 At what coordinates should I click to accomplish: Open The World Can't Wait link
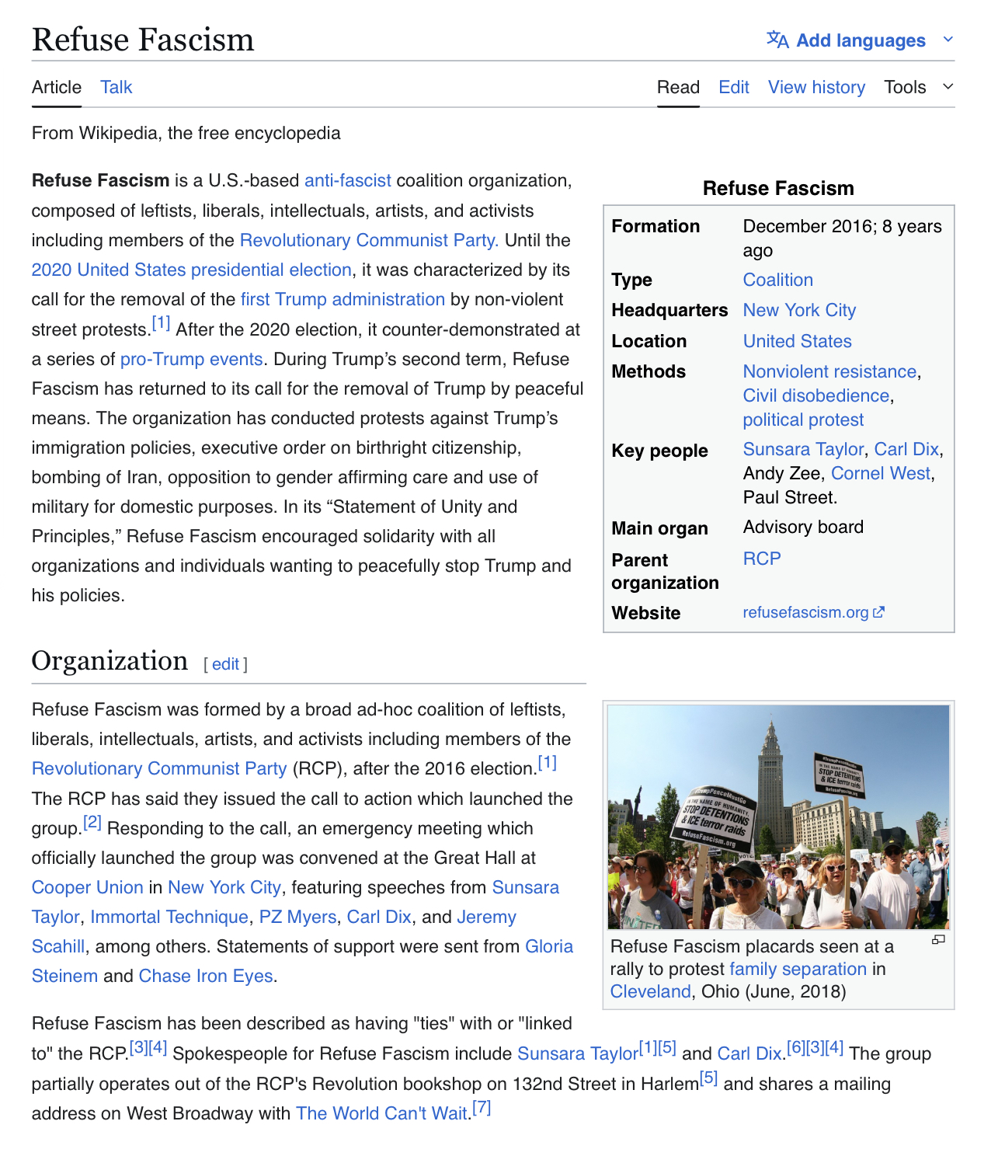[381, 1113]
